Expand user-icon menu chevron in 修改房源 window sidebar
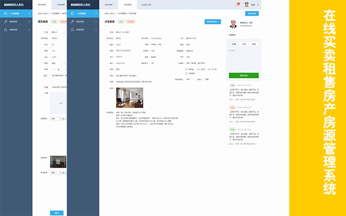The width and height of the screenshot is (346, 216). (x=29, y=30)
